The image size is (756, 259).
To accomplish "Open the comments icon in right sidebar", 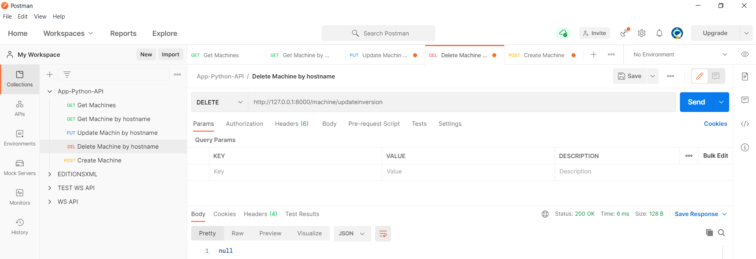I will point(745,100).
